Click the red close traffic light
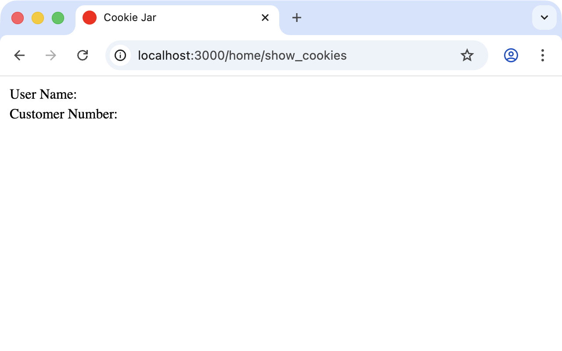 click(x=18, y=18)
